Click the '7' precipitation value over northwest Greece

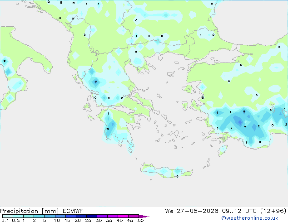tap(96, 82)
